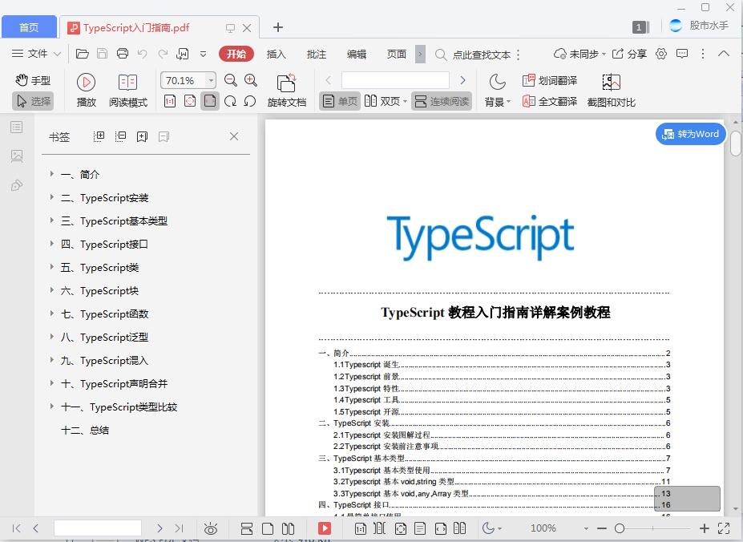Click 分享 share button
The image size is (743, 542).
click(630, 54)
